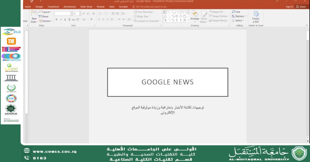The width and height of the screenshot is (310, 162).
Task: Open the Align Text dropdown
Action: coord(142,17)
